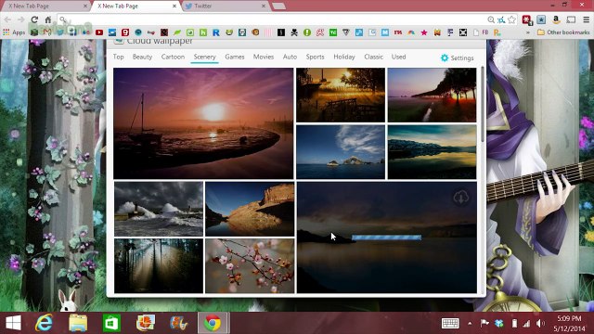Open the Amazon extension
Image resolution: width=594 pixels, height=334 pixels.
coord(556,19)
